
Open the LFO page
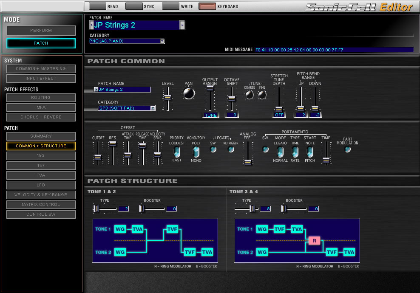click(x=41, y=185)
